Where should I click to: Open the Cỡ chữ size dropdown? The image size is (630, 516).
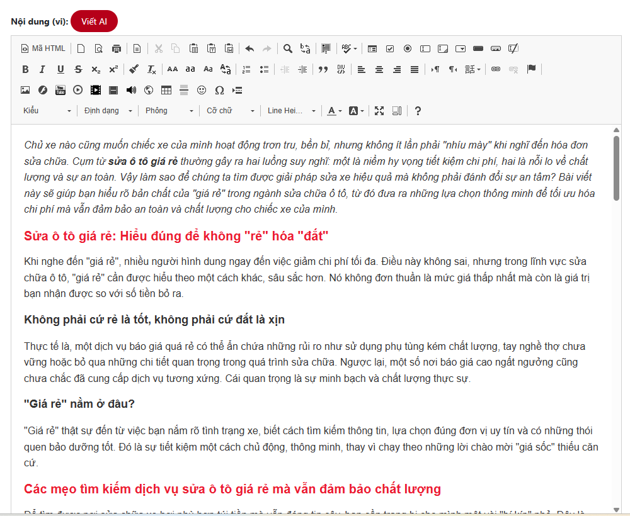pos(230,111)
